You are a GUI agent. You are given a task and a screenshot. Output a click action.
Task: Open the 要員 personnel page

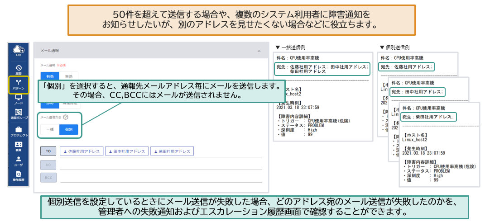[19, 146]
